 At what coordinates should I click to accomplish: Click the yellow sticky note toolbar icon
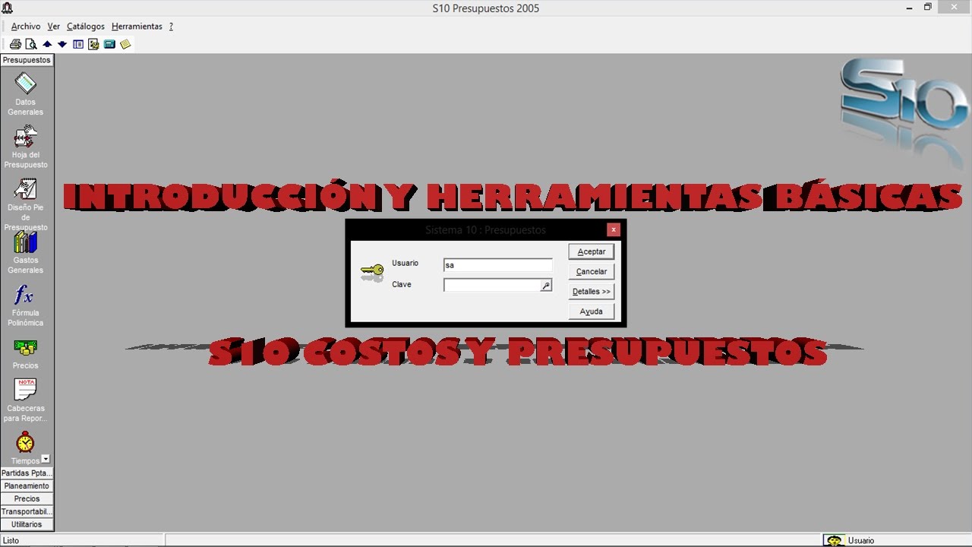pyautogui.click(x=125, y=44)
